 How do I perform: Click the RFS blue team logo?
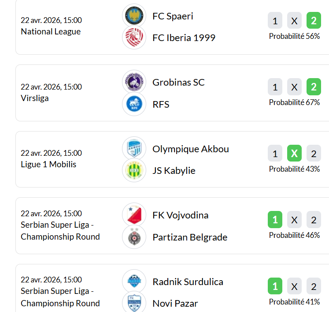(134, 104)
